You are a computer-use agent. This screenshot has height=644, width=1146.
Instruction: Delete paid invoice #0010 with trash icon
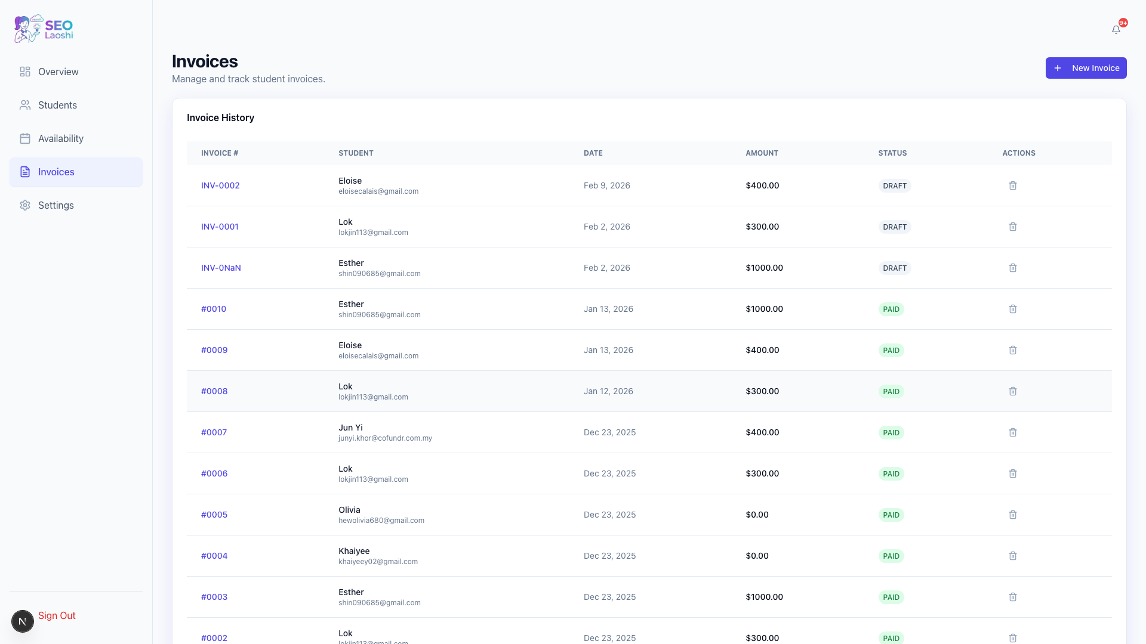[x=1012, y=309]
